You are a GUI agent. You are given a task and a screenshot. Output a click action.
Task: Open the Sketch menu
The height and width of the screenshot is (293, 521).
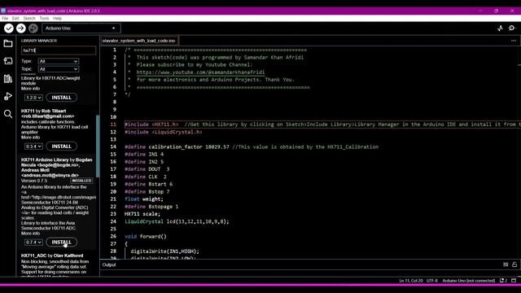point(29,18)
